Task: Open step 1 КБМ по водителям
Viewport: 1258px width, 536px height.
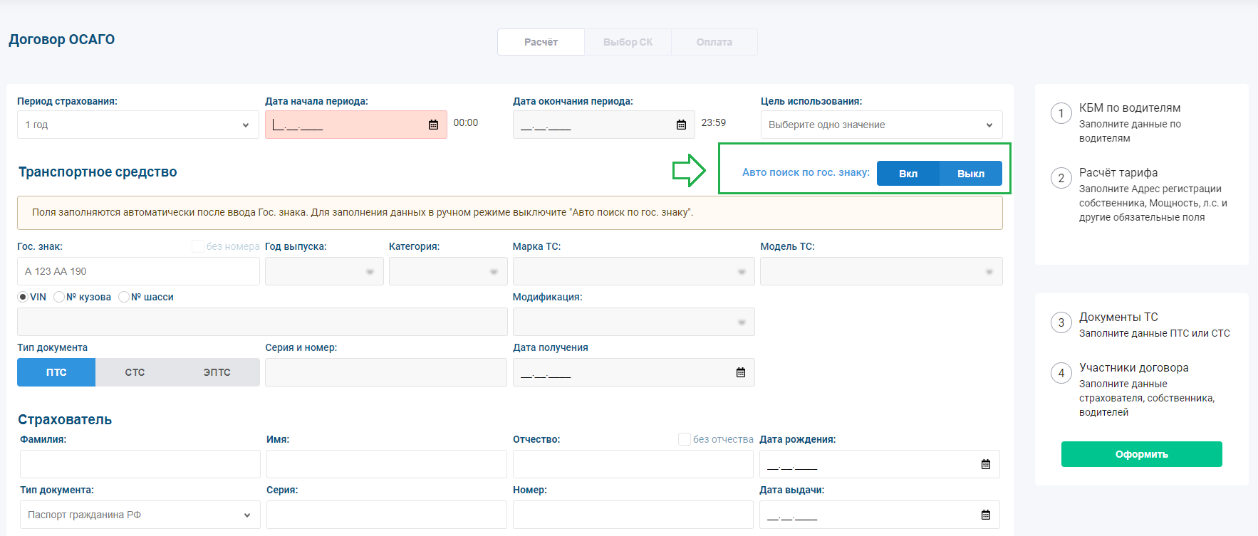Action: [1130, 107]
